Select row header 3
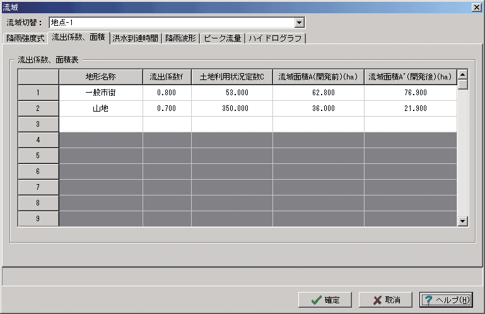This screenshot has height=314, width=485. tap(38, 124)
